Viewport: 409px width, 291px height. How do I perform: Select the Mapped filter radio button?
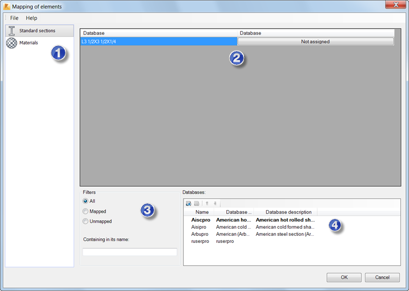click(x=86, y=211)
